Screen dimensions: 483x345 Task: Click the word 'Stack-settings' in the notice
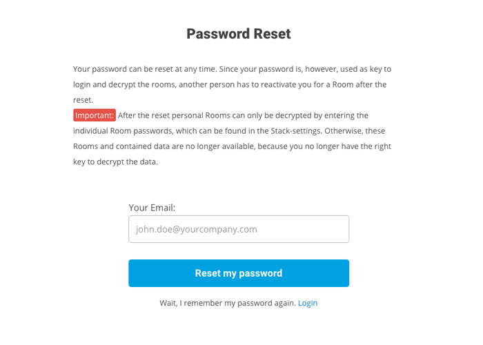coord(301,130)
